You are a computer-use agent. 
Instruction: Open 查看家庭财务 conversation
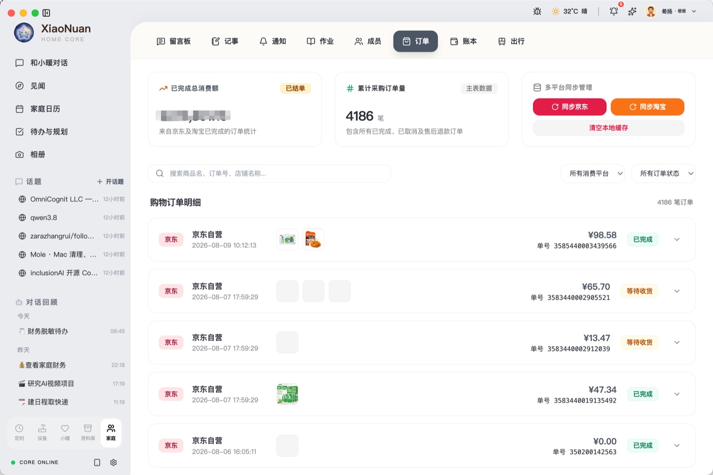pyautogui.click(x=71, y=365)
